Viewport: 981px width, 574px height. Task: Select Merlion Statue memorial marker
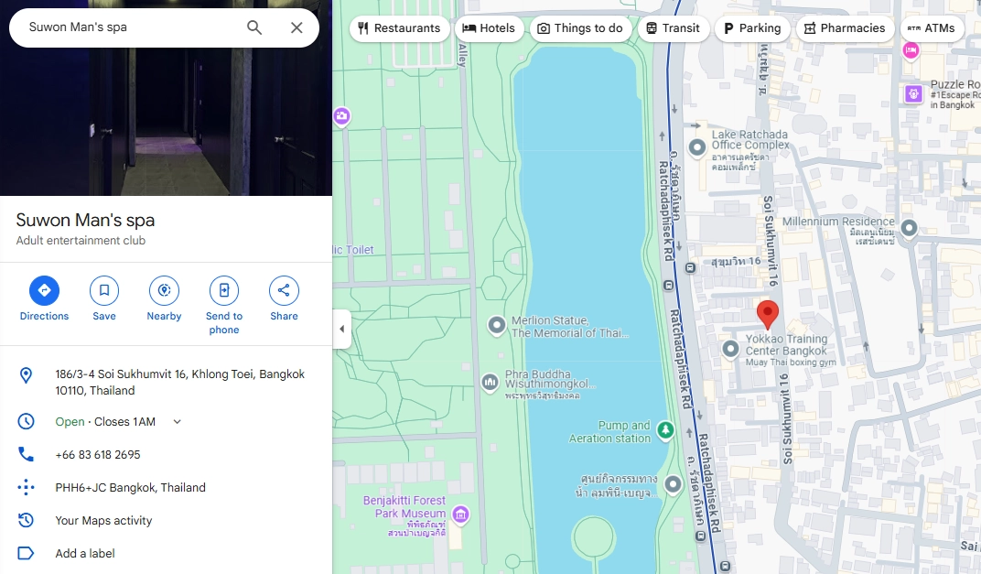click(x=497, y=325)
